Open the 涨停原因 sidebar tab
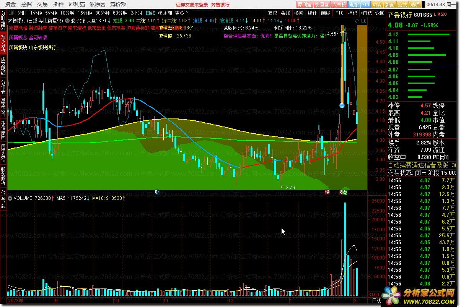This screenshot has height=308, width=461. pyautogui.click(x=3, y=131)
